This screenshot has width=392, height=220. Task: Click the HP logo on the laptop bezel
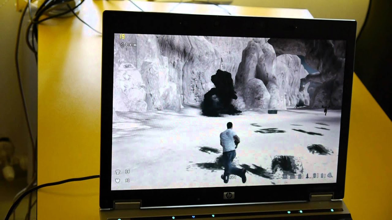tap(229, 196)
